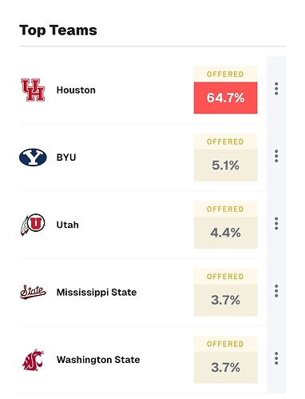Image resolution: width=305 pixels, height=399 pixels.
Task: Open the Washington State three-dot options menu
Action: coord(276,358)
